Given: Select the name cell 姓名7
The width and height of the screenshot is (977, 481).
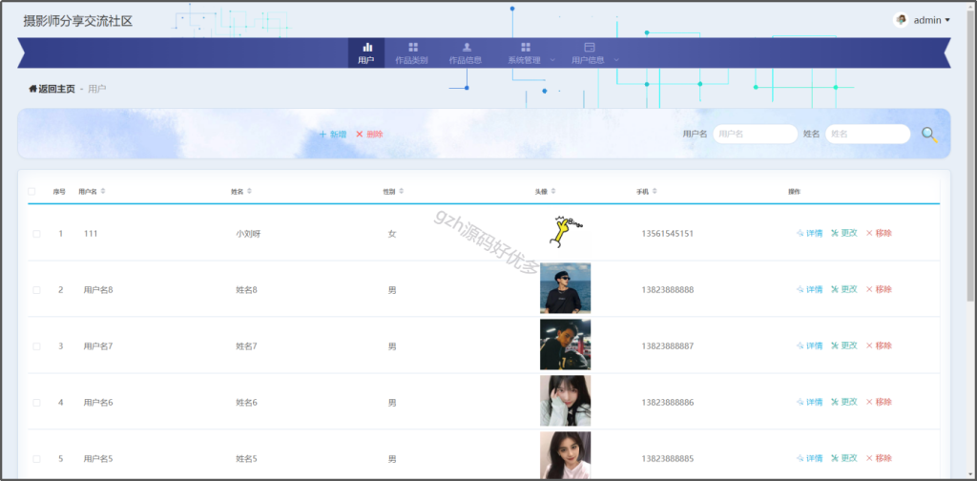Looking at the screenshot, I should coord(246,345).
